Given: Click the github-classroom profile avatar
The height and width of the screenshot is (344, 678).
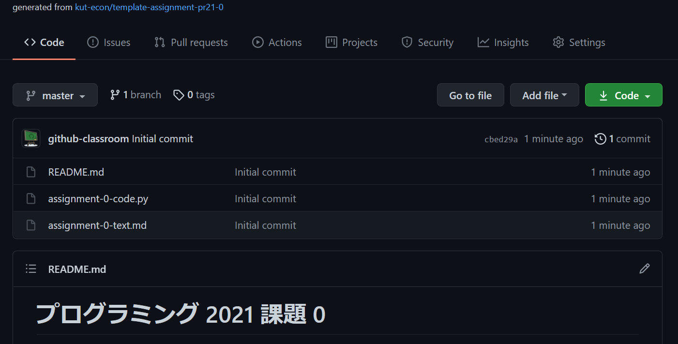Looking at the screenshot, I should click(30, 138).
